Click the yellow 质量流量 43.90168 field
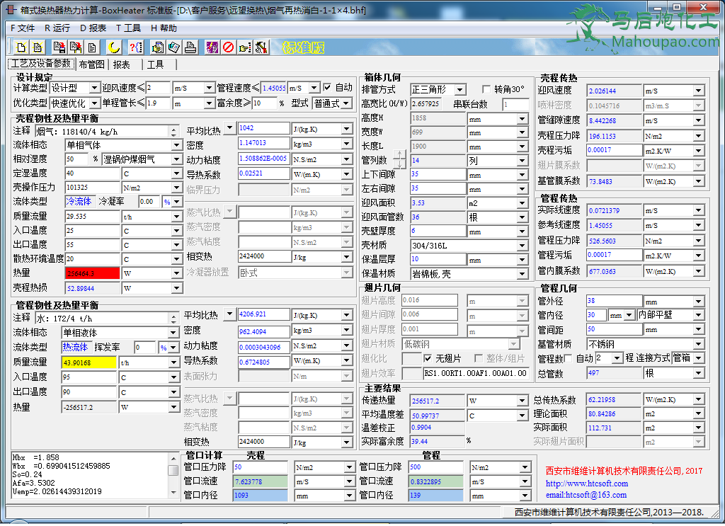Viewport: 725px width, 526px height. tap(89, 362)
